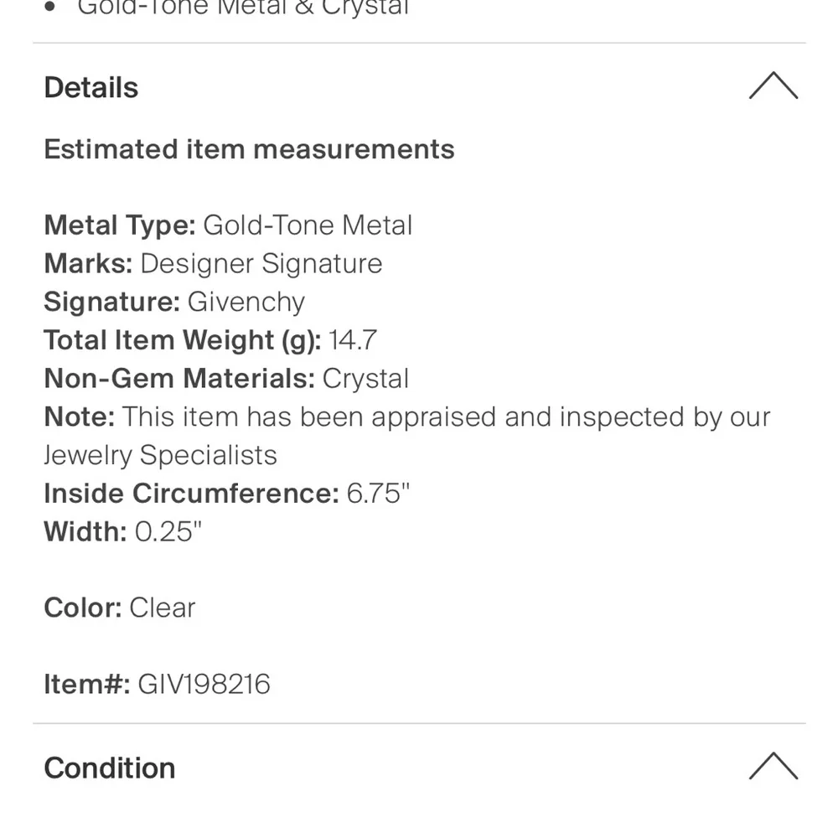Click the Note label about appraisal

click(79, 416)
